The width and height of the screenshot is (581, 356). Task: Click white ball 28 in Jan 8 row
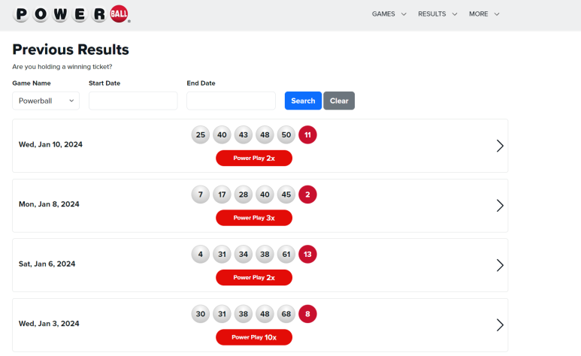[x=244, y=195]
